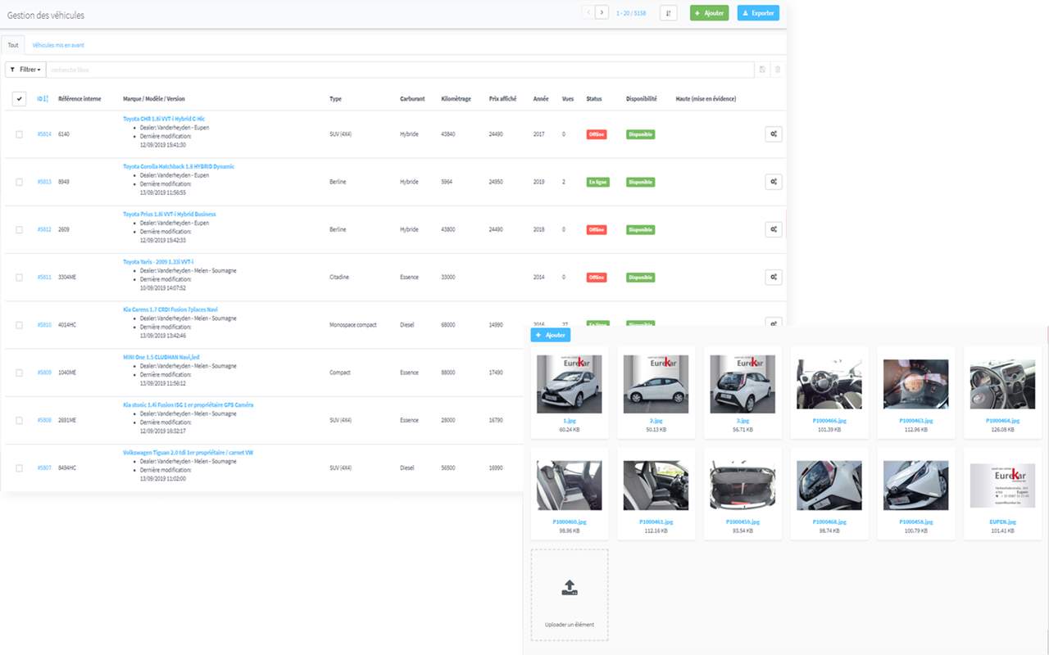
Task: Open actions gear for Toyota Corolla row
Action: tap(773, 182)
